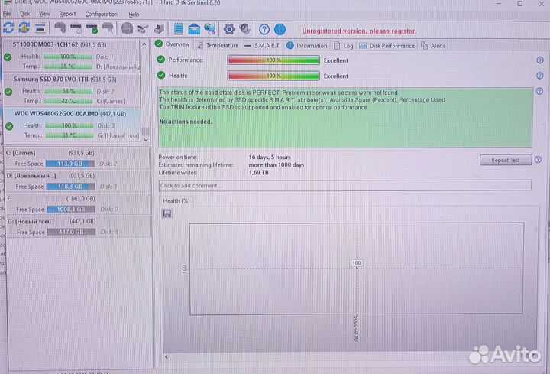The image size is (550, 374).
Task: Click the Health 100 % color bar
Action: click(x=273, y=76)
